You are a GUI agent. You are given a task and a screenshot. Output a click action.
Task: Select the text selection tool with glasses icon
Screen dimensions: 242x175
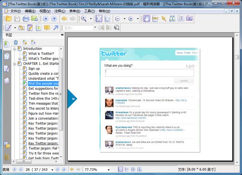click(x=155, y=19)
